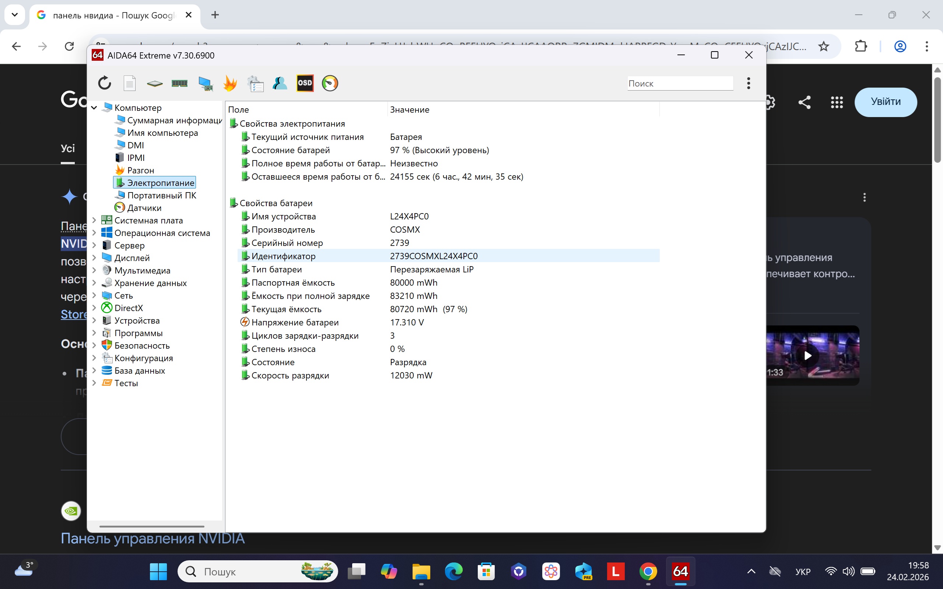Select Портативный ПК tree item

[161, 195]
